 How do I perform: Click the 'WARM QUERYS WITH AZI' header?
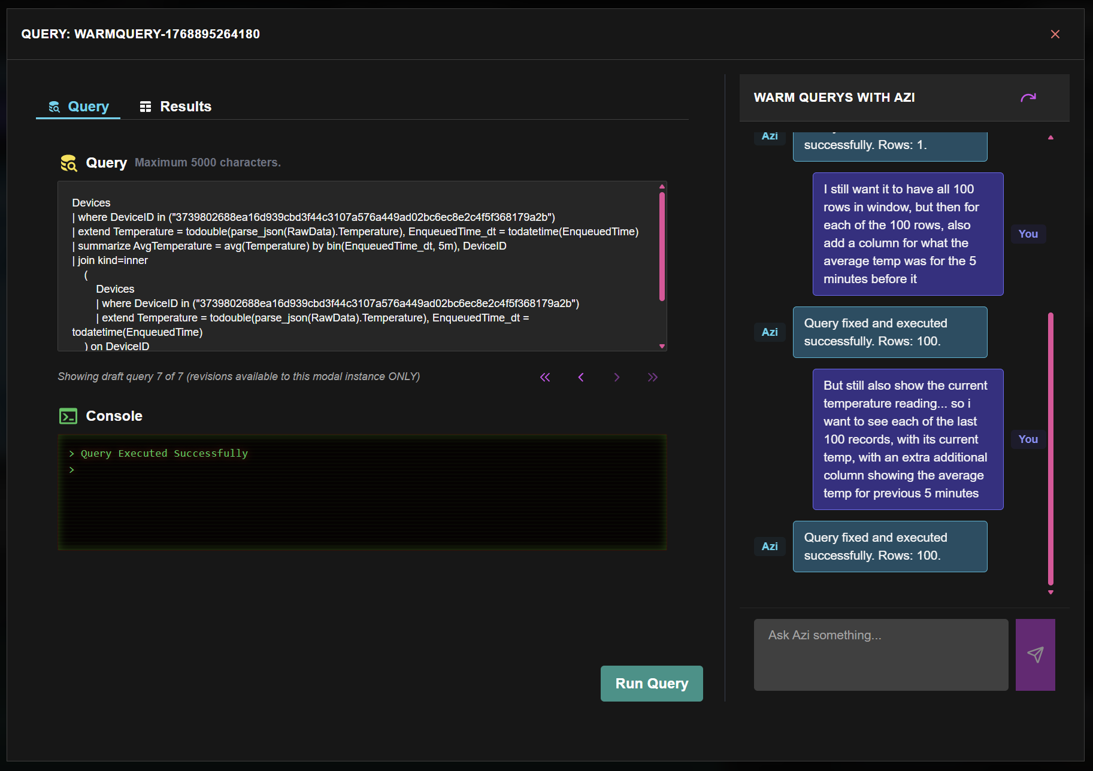(834, 98)
